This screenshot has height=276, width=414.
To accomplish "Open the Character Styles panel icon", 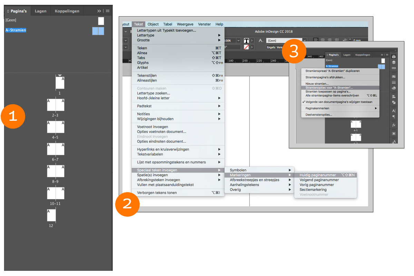I will pos(394,141).
